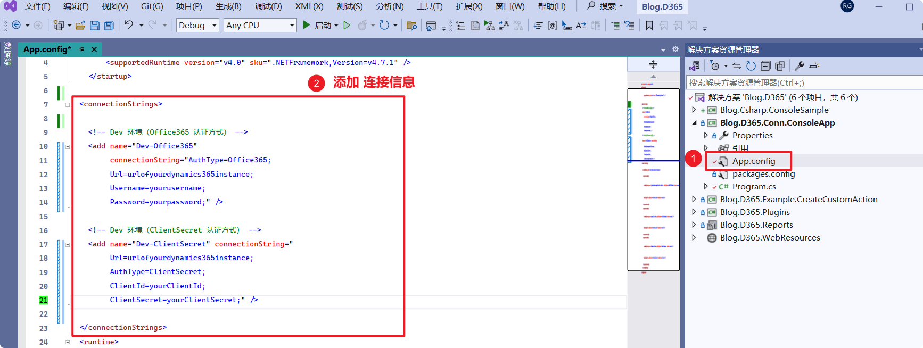The image size is (923, 348).
Task: Open the Debug configuration dropdown
Action: (x=198, y=25)
